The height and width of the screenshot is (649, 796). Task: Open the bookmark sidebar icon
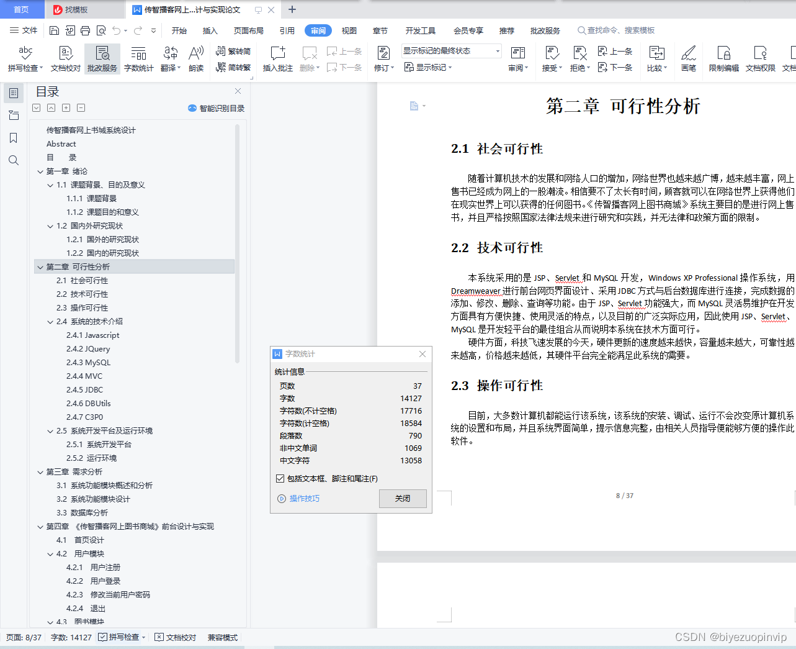14,138
